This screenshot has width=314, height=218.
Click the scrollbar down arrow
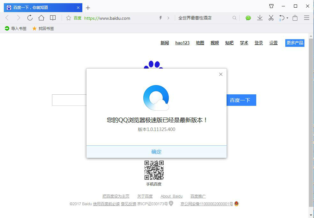[311, 215]
